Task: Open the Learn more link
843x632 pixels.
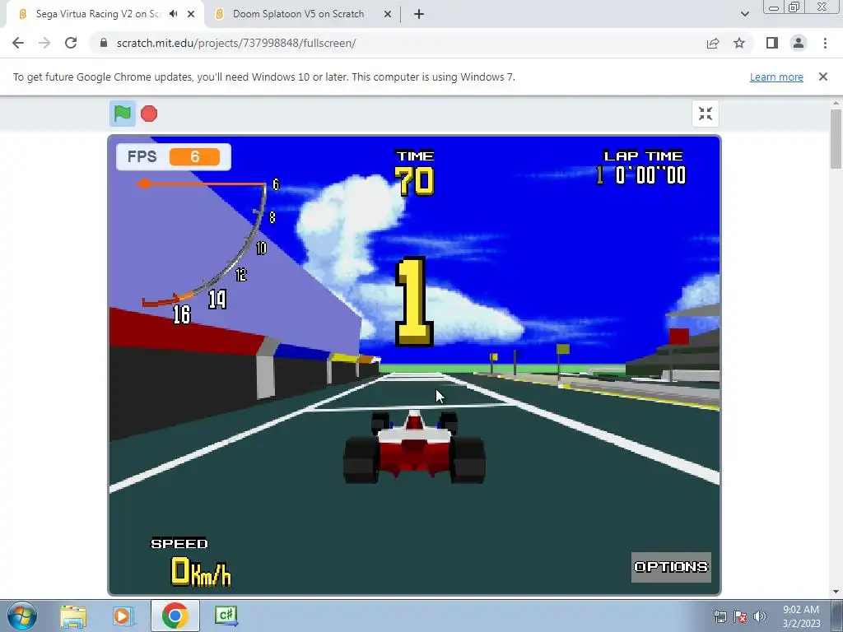Action: 776,77
